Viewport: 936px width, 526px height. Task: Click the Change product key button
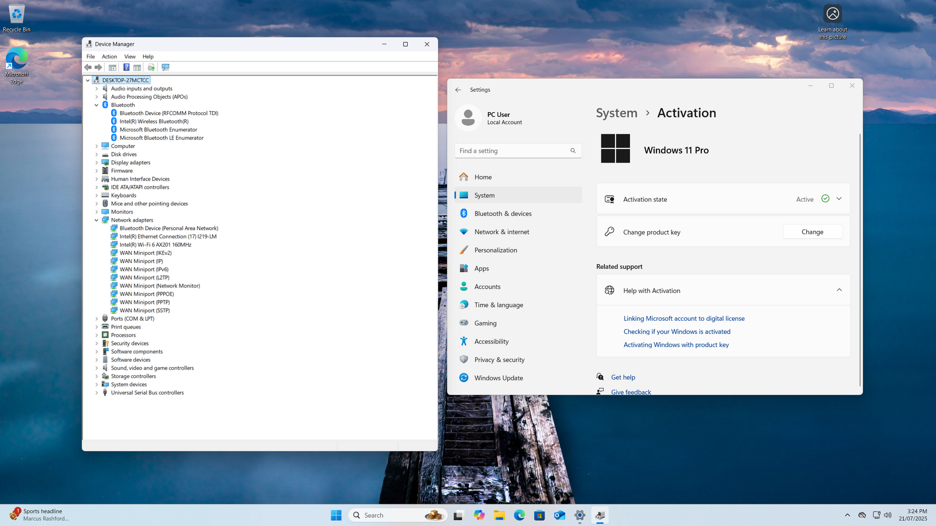click(x=812, y=232)
